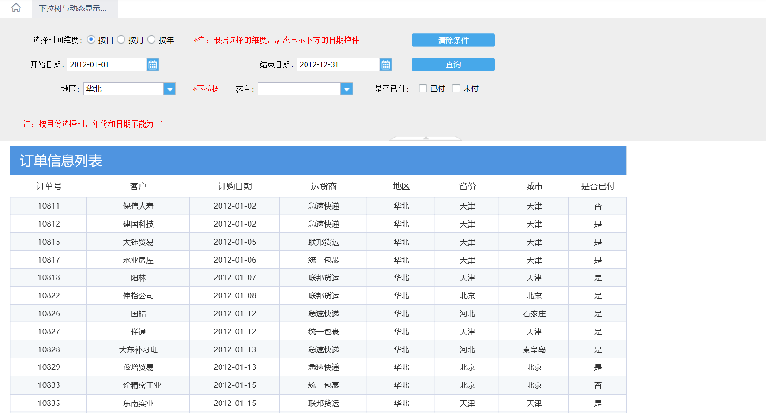Expand the 客户 dropdown list
766x413 pixels.
pyautogui.click(x=347, y=89)
